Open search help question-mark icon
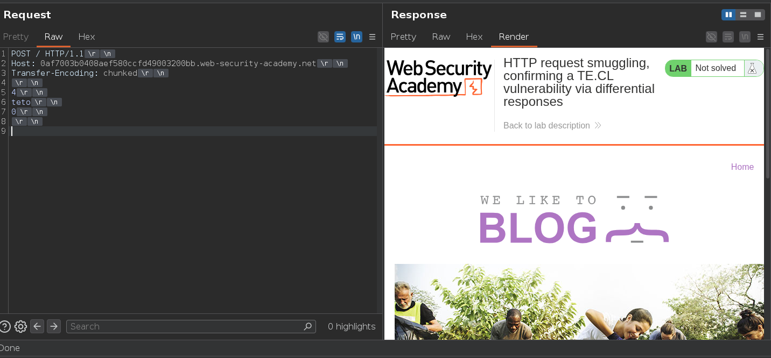The width and height of the screenshot is (771, 358). point(5,326)
